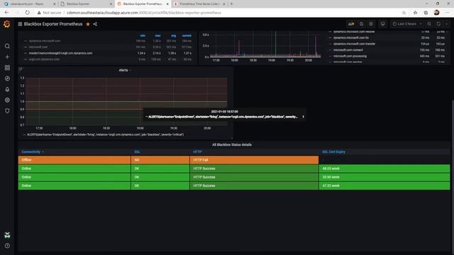The image size is (454, 255).
Task: Open the Grafana home logo
Action: [7, 24]
